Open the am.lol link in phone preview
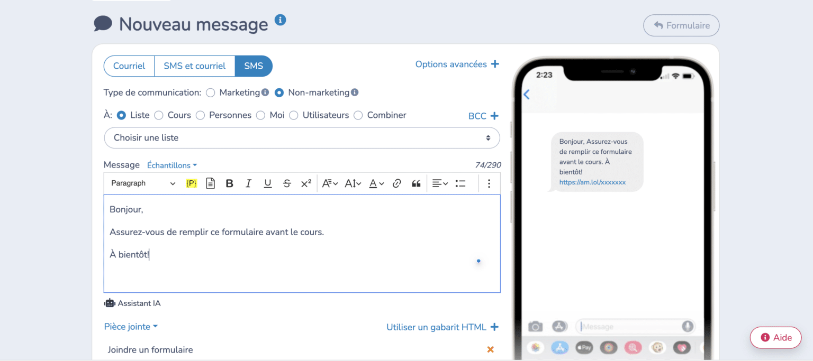 coord(592,182)
